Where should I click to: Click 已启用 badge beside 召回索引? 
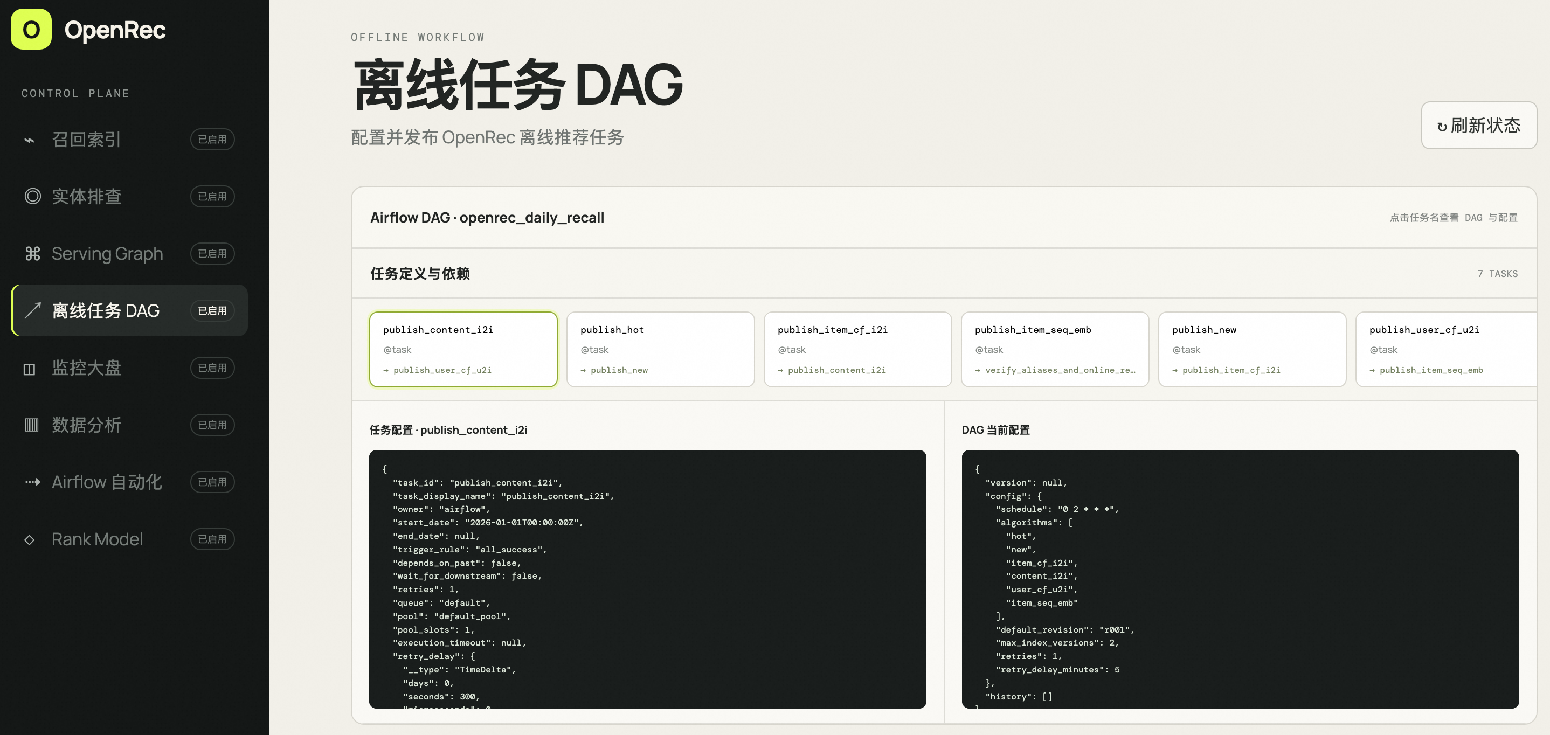click(212, 140)
